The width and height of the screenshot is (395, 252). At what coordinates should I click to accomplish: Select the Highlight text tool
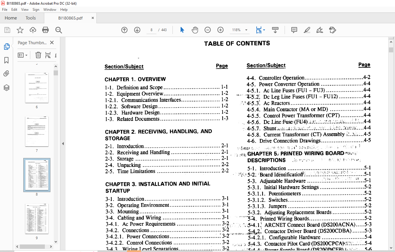click(x=307, y=30)
